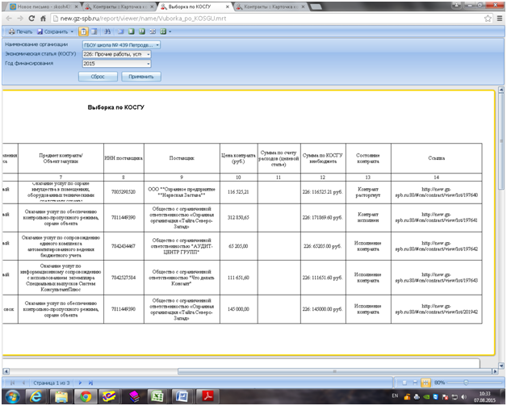Select multiple pages view mode icon
The height and width of the screenshot is (406, 507).
coord(153,31)
